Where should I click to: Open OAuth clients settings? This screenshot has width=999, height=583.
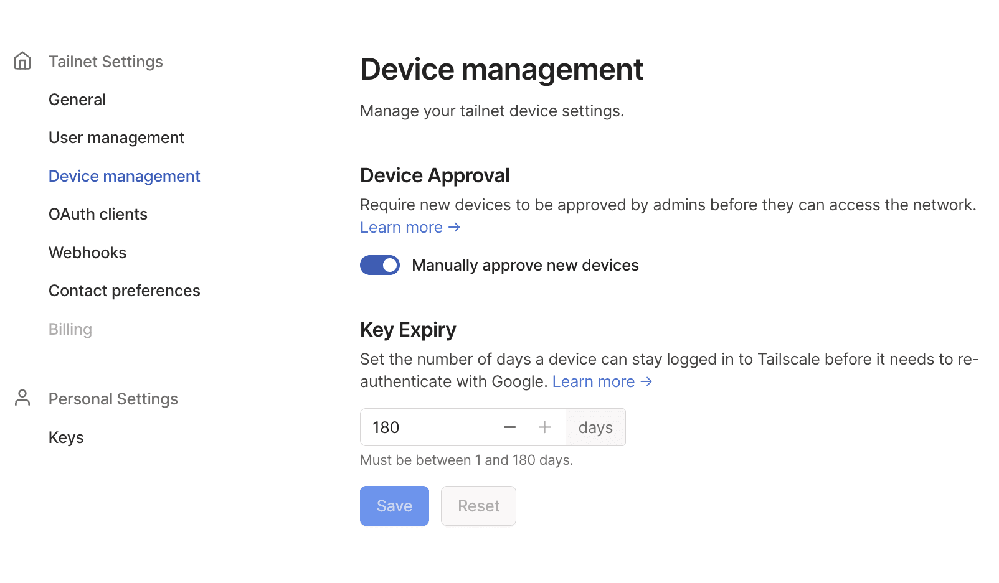(98, 214)
